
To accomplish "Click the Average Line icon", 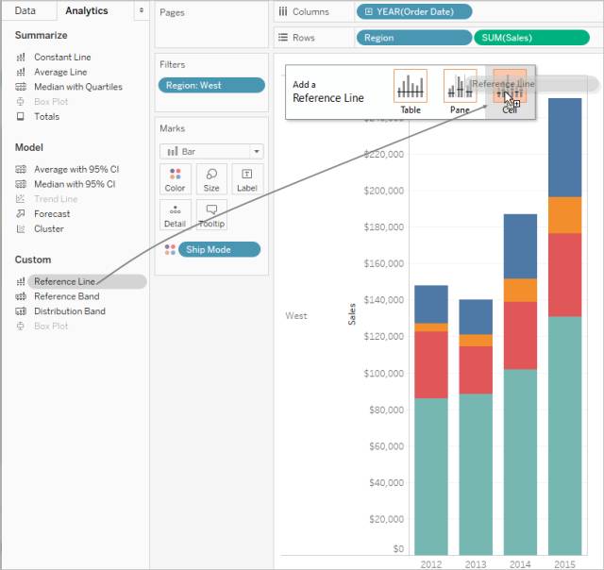I will [21, 72].
